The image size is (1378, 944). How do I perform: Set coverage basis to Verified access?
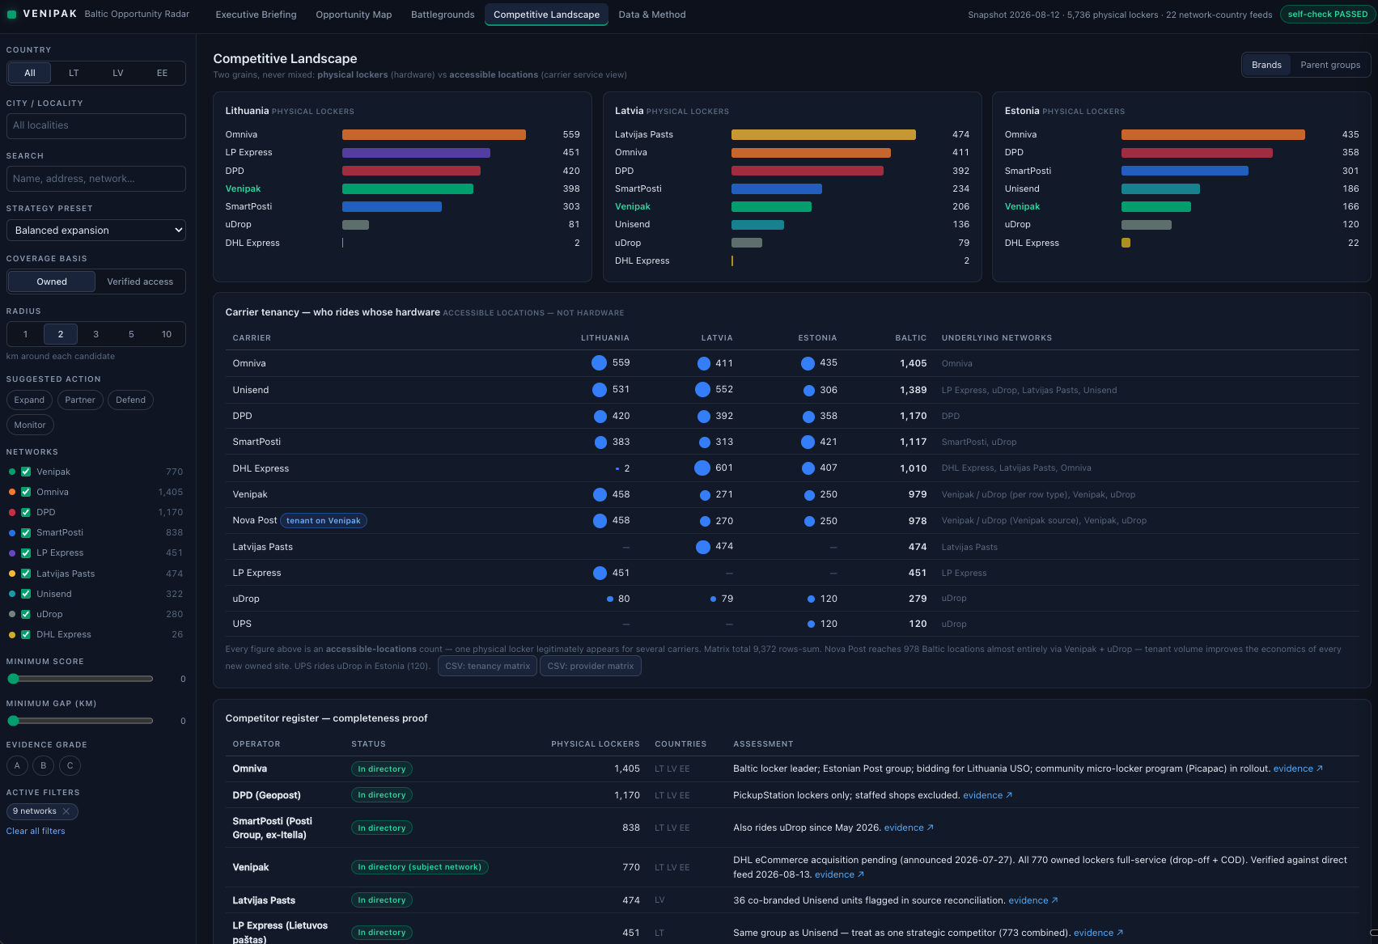click(140, 282)
